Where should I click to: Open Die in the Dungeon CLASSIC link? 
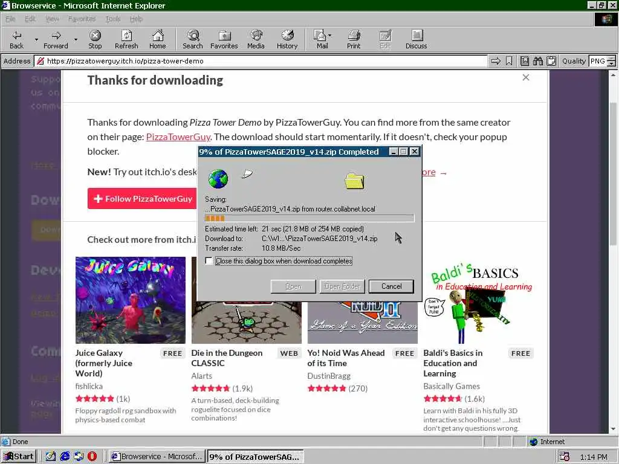(x=227, y=358)
